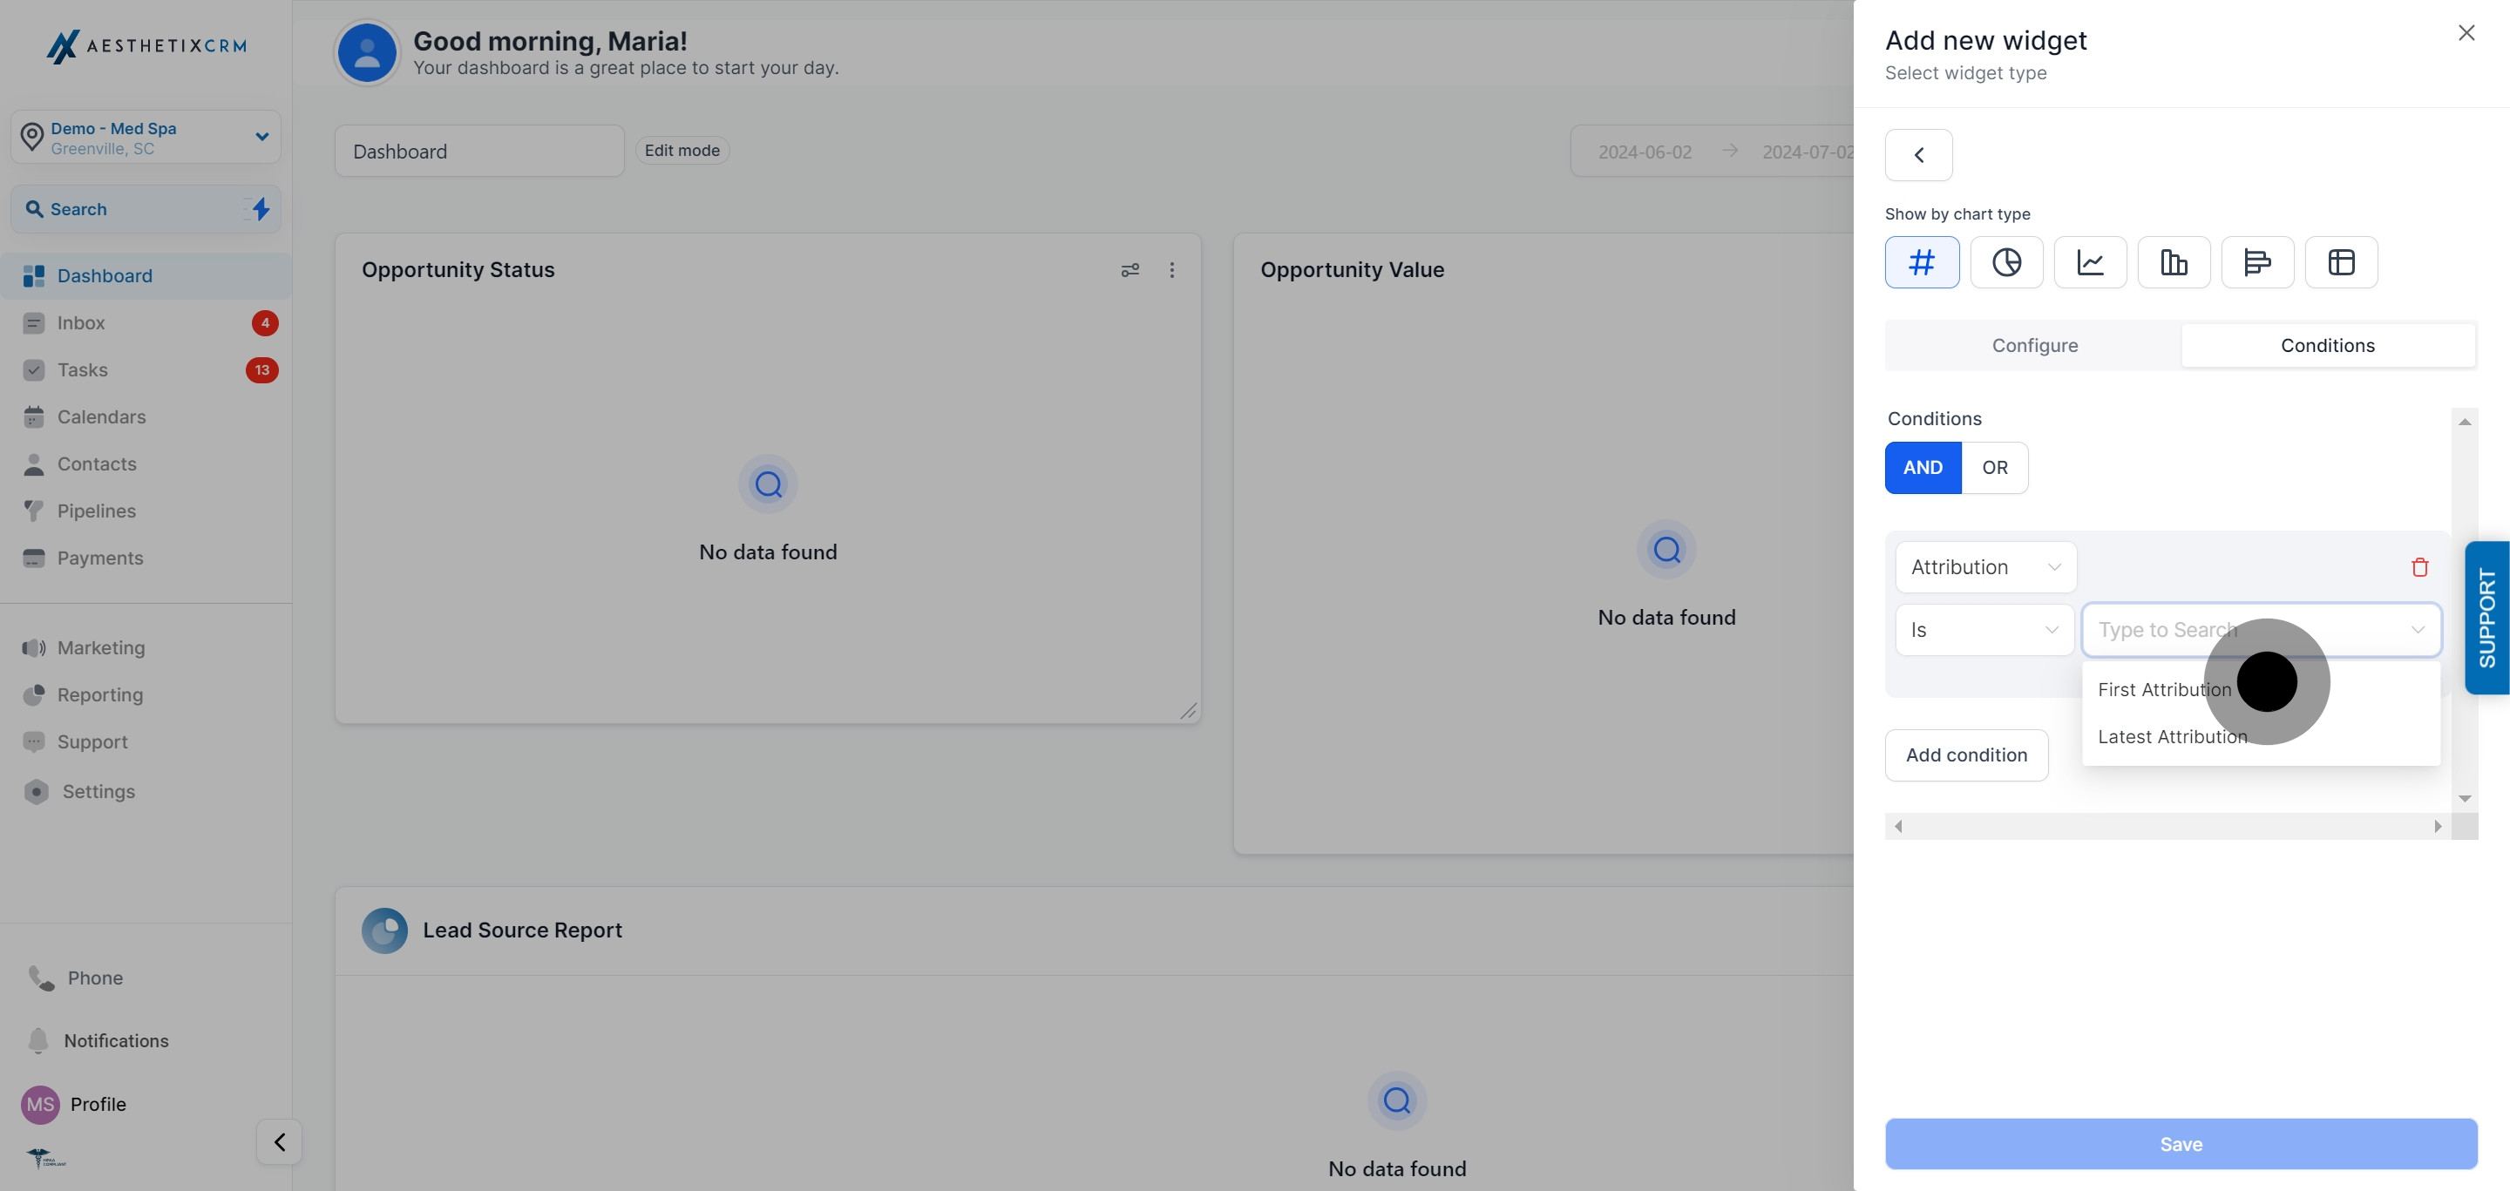Delete the Attribution condition with trash icon
Screen dimensions: 2510x1191
[x=2419, y=567]
